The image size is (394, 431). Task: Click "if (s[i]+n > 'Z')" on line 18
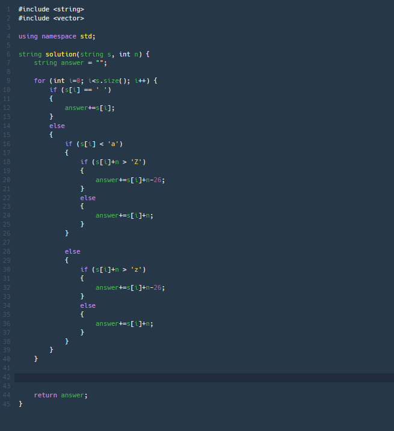[x=113, y=162]
